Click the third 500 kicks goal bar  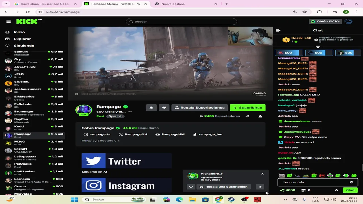tap(348, 53)
